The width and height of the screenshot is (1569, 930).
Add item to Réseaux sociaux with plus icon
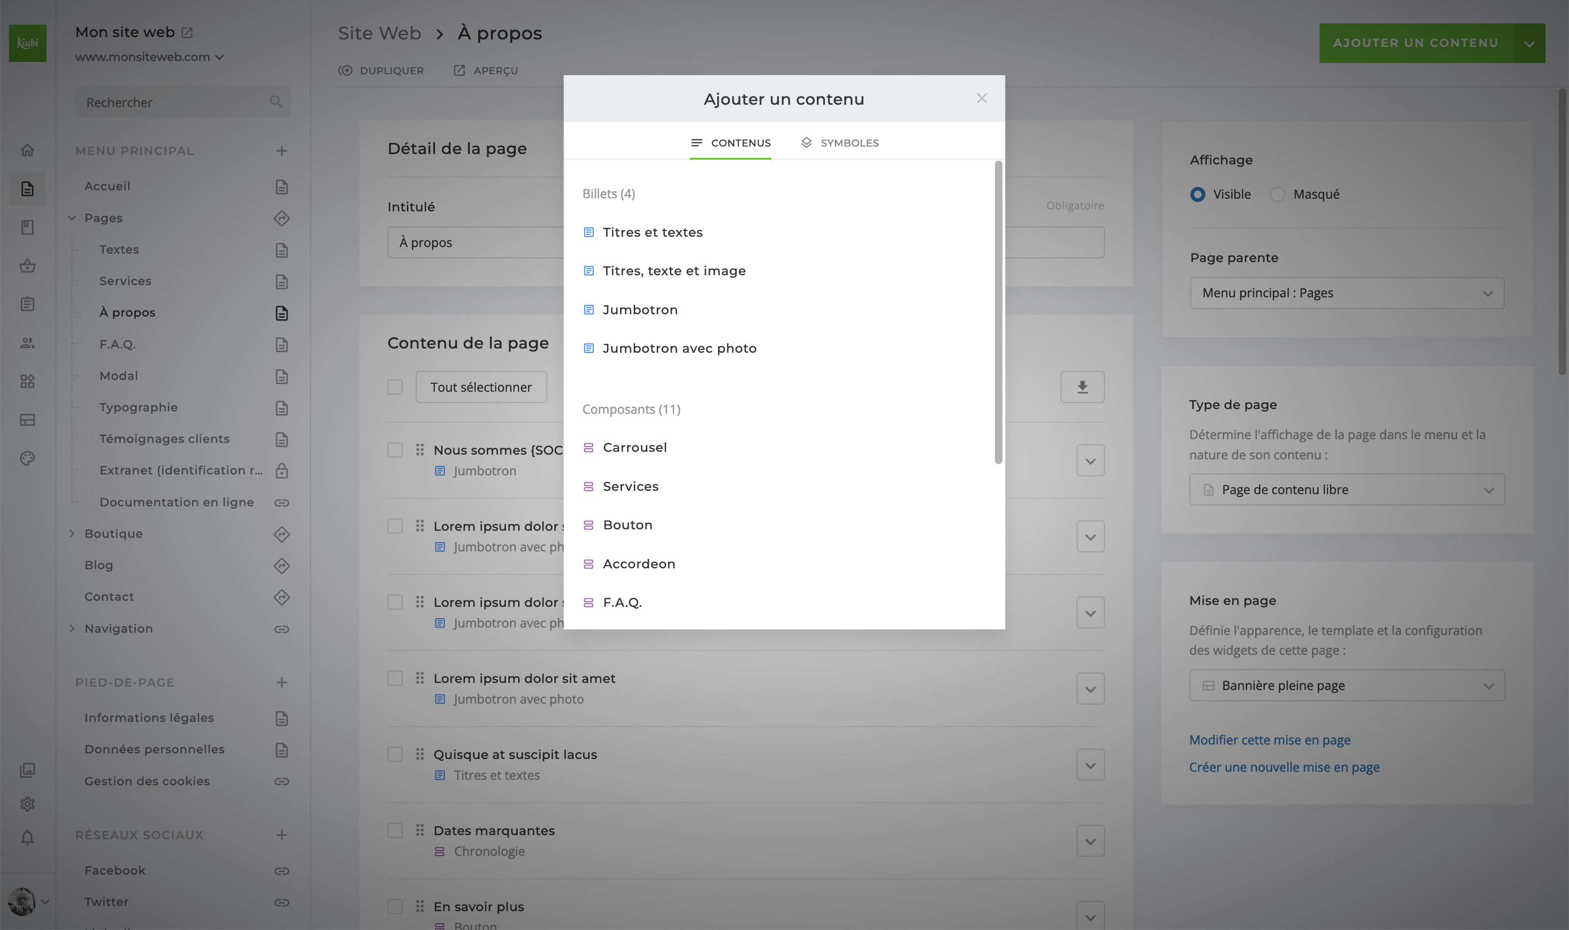tap(281, 835)
